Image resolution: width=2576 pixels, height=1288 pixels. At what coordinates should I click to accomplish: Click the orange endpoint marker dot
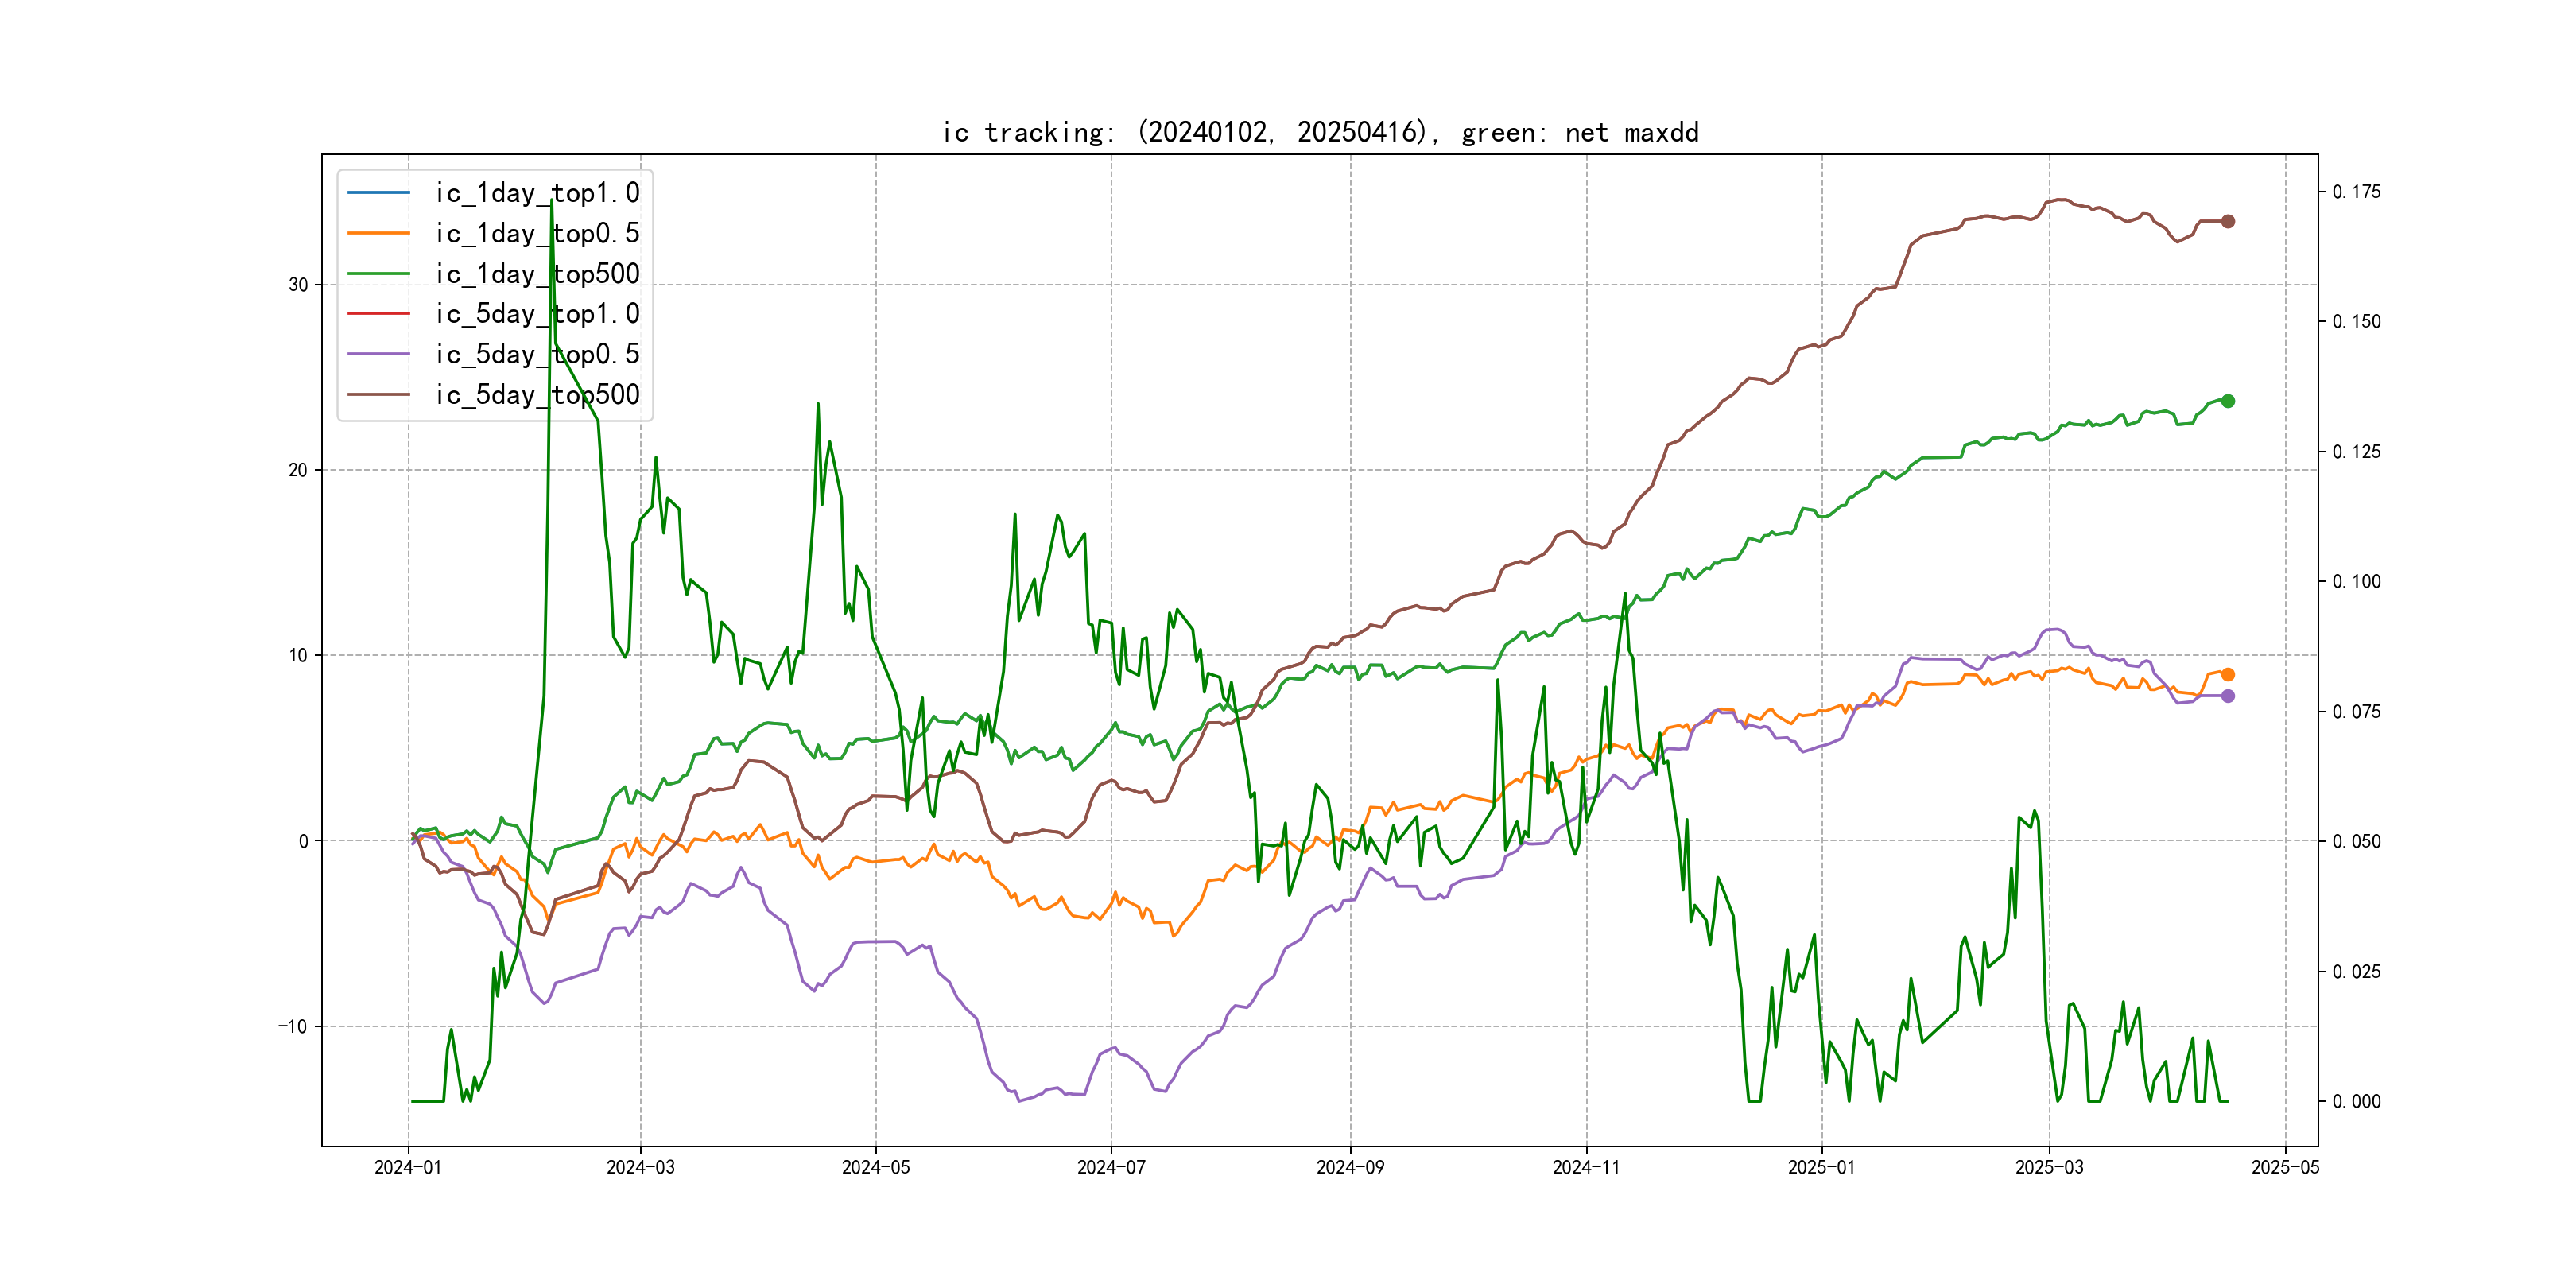point(2228,675)
